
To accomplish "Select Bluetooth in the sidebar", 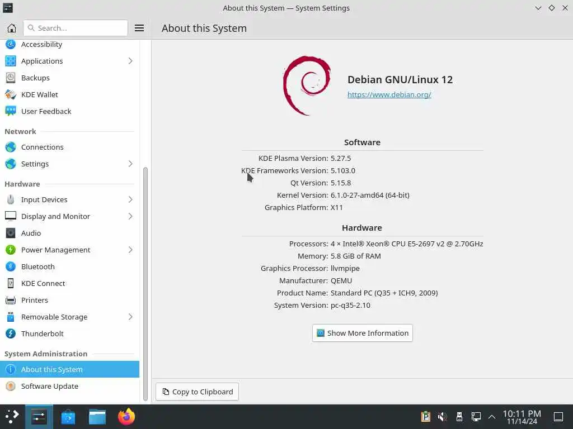I will click(x=69, y=266).
